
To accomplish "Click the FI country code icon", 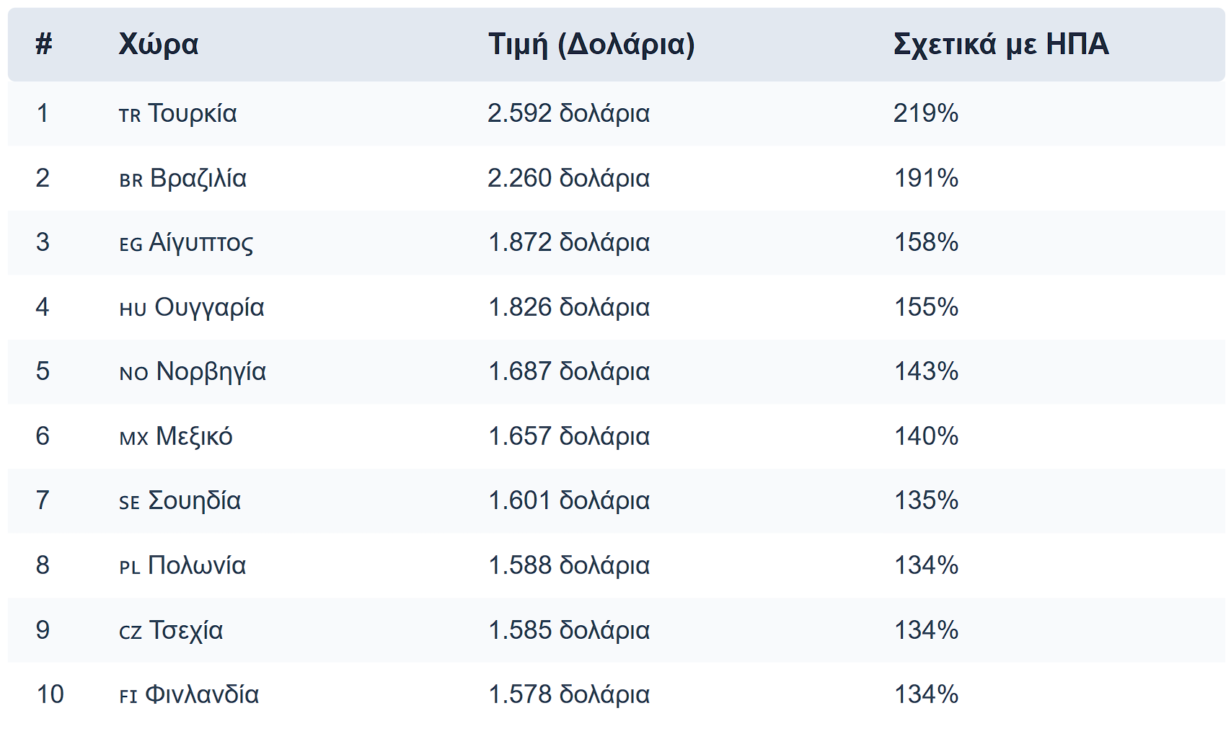I will tap(128, 697).
